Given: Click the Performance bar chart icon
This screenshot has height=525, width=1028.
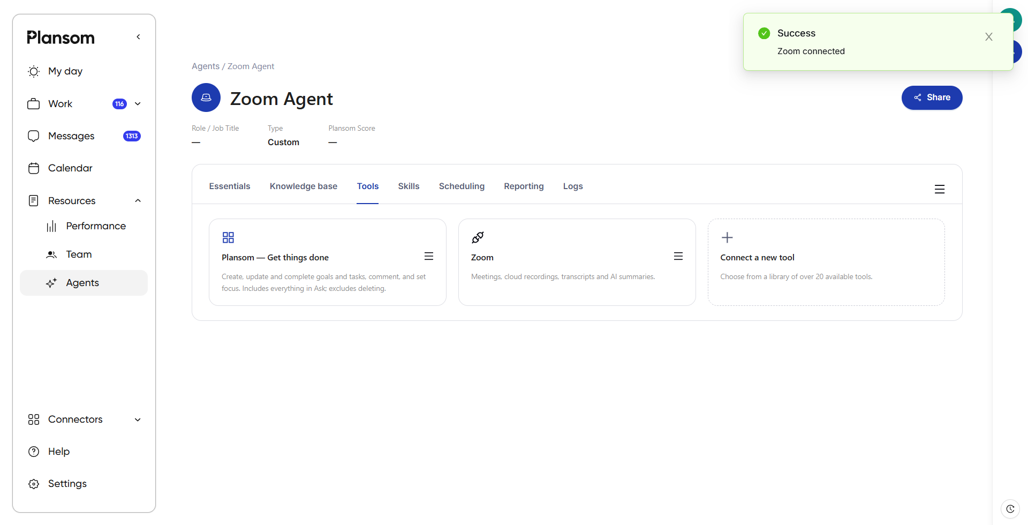Looking at the screenshot, I should pos(51,227).
